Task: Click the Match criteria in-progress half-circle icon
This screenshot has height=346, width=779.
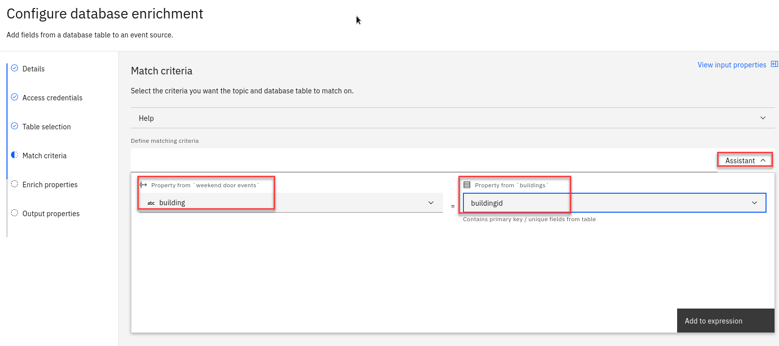Action: click(14, 155)
